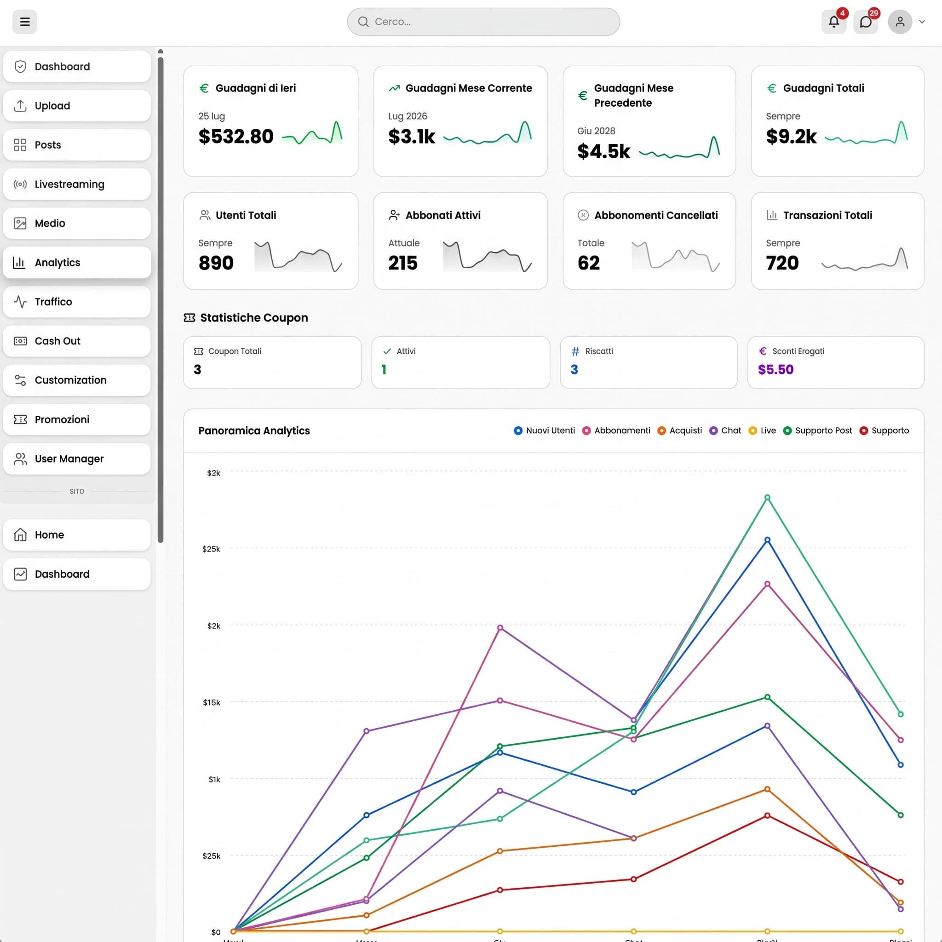
Task: Click the search magnifier icon
Action: point(363,22)
